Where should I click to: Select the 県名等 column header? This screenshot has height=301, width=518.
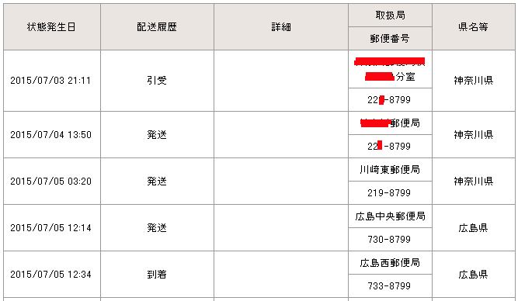(x=474, y=26)
